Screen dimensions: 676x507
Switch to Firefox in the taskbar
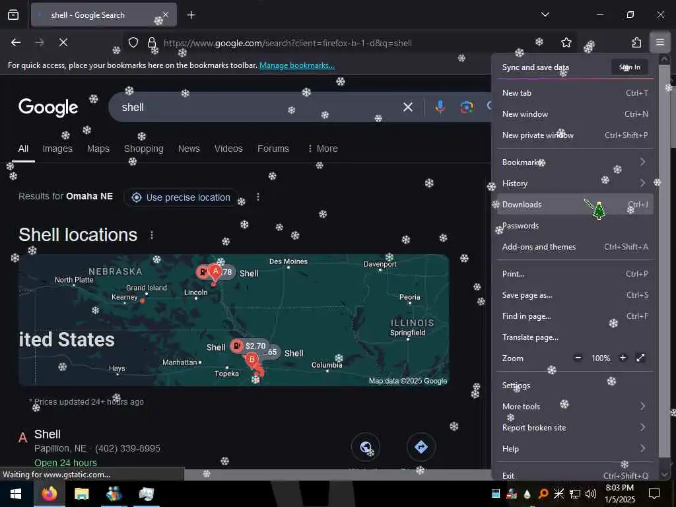pyautogui.click(x=50, y=494)
